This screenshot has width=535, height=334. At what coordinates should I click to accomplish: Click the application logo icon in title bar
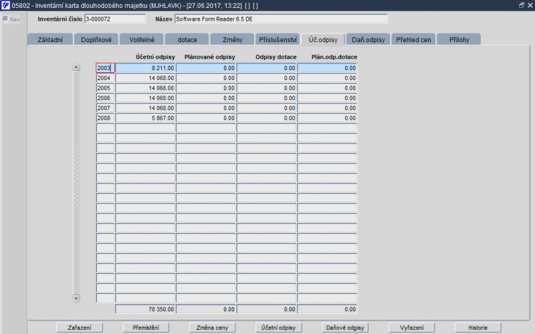tap(5, 5)
